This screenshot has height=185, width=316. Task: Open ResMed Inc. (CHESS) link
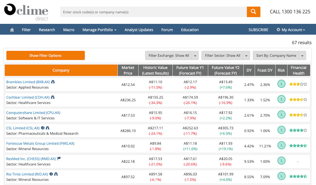(x=31, y=159)
